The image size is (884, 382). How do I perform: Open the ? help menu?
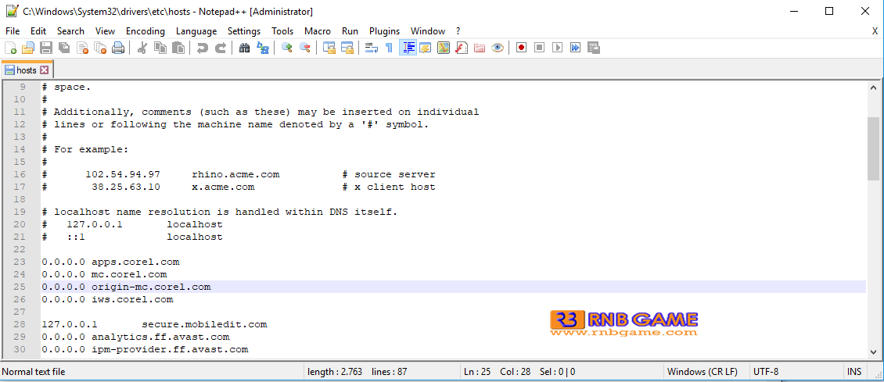click(x=458, y=31)
